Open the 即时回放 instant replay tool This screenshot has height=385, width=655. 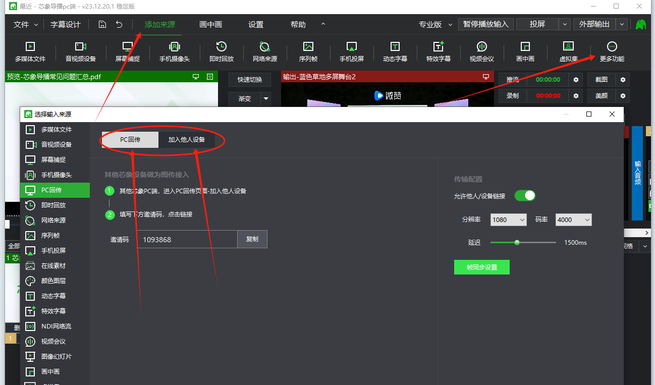click(x=221, y=51)
